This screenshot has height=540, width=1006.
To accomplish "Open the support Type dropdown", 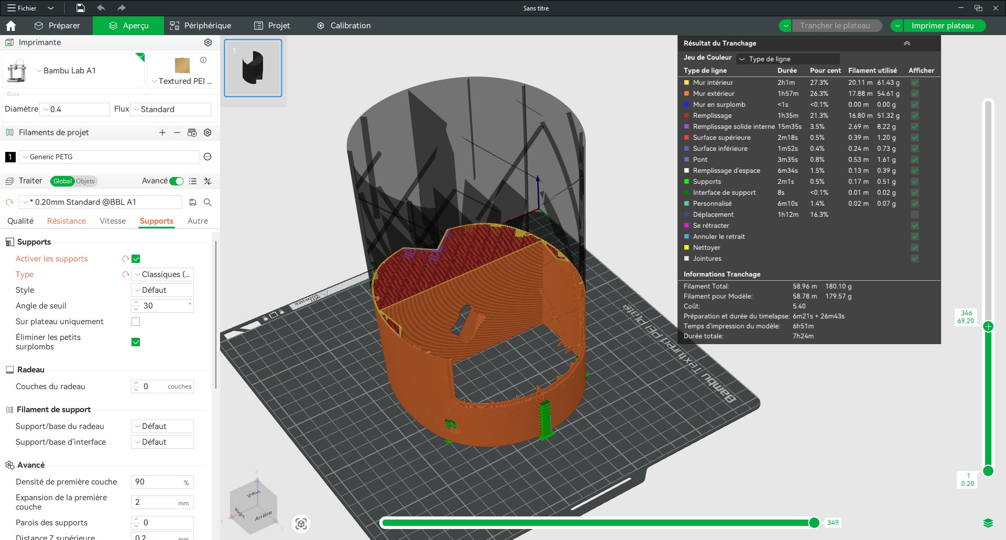I will (x=162, y=274).
